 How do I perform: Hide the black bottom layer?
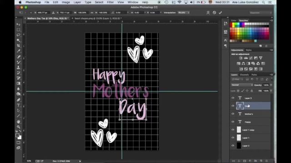[233, 146]
